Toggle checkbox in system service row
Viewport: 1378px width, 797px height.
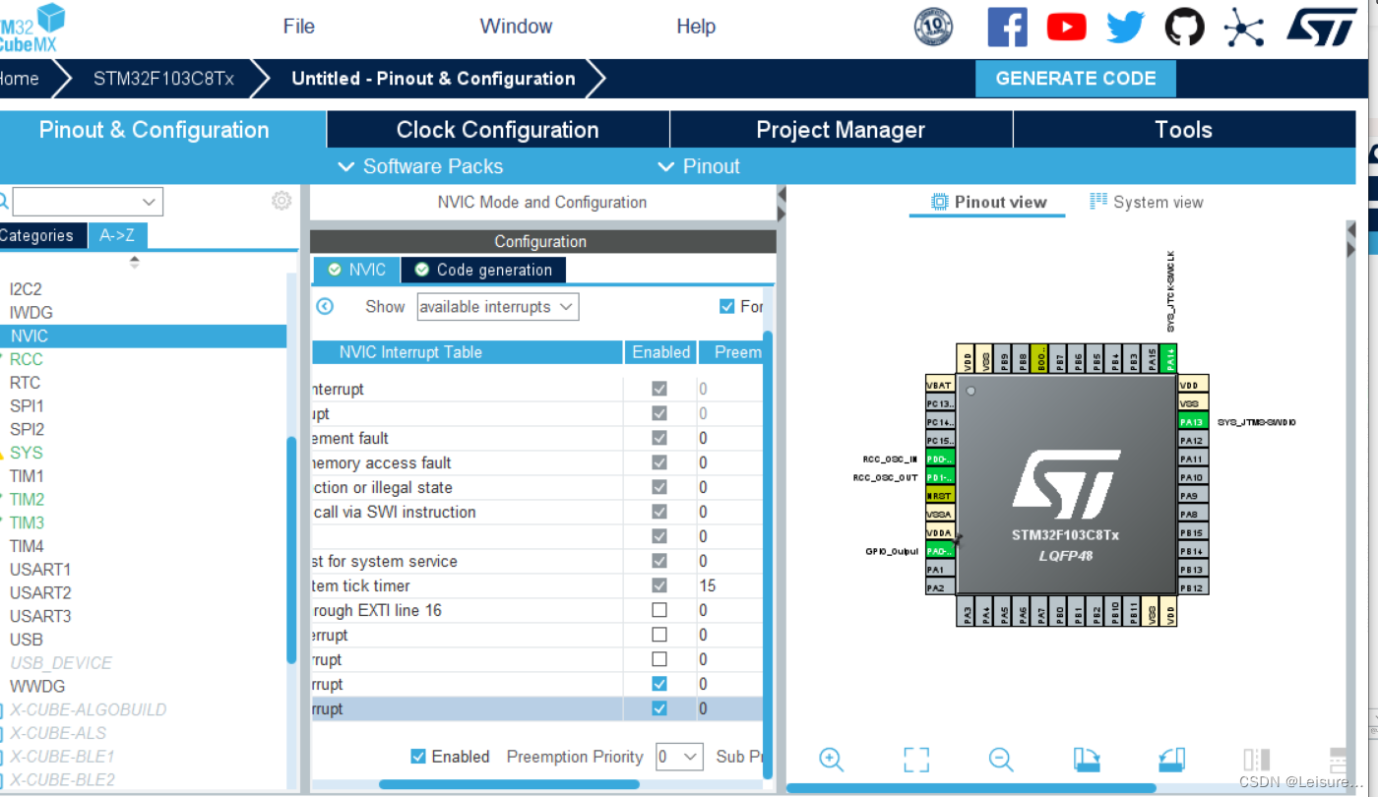(659, 561)
